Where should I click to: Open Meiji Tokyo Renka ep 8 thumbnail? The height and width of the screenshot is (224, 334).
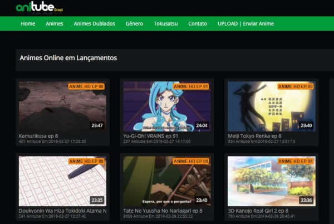[272, 106]
